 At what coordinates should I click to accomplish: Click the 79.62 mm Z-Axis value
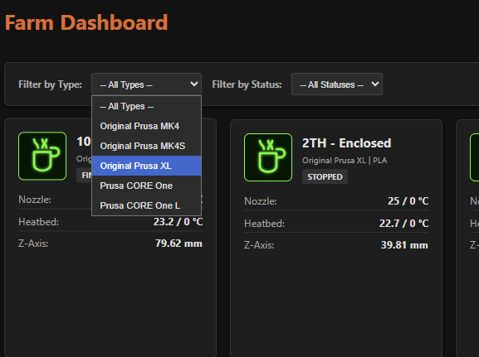pyautogui.click(x=178, y=244)
